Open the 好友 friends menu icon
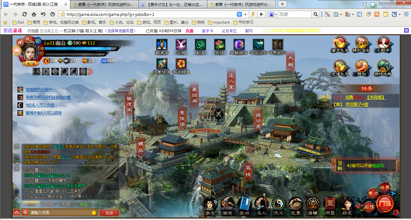The image size is (411, 220). [x=347, y=206]
